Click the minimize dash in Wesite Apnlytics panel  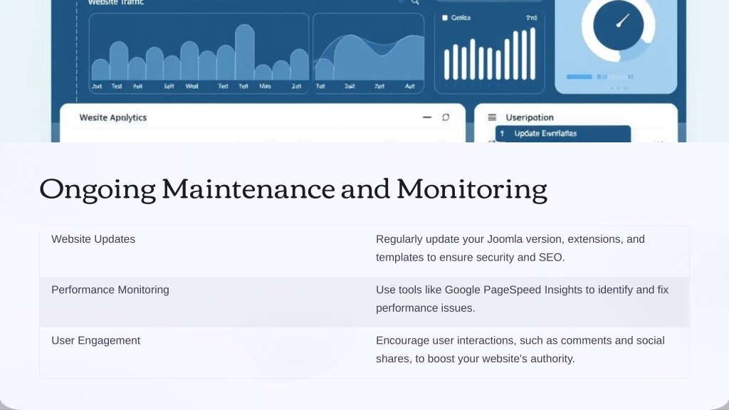pyautogui.click(x=427, y=117)
